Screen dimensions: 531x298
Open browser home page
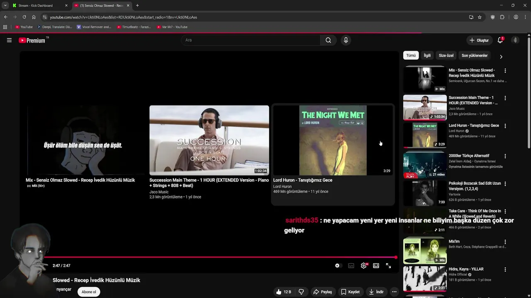[34, 17]
